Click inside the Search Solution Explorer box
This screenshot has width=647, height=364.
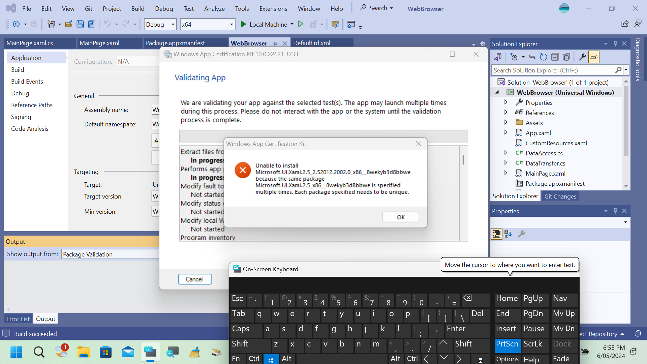pos(553,70)
